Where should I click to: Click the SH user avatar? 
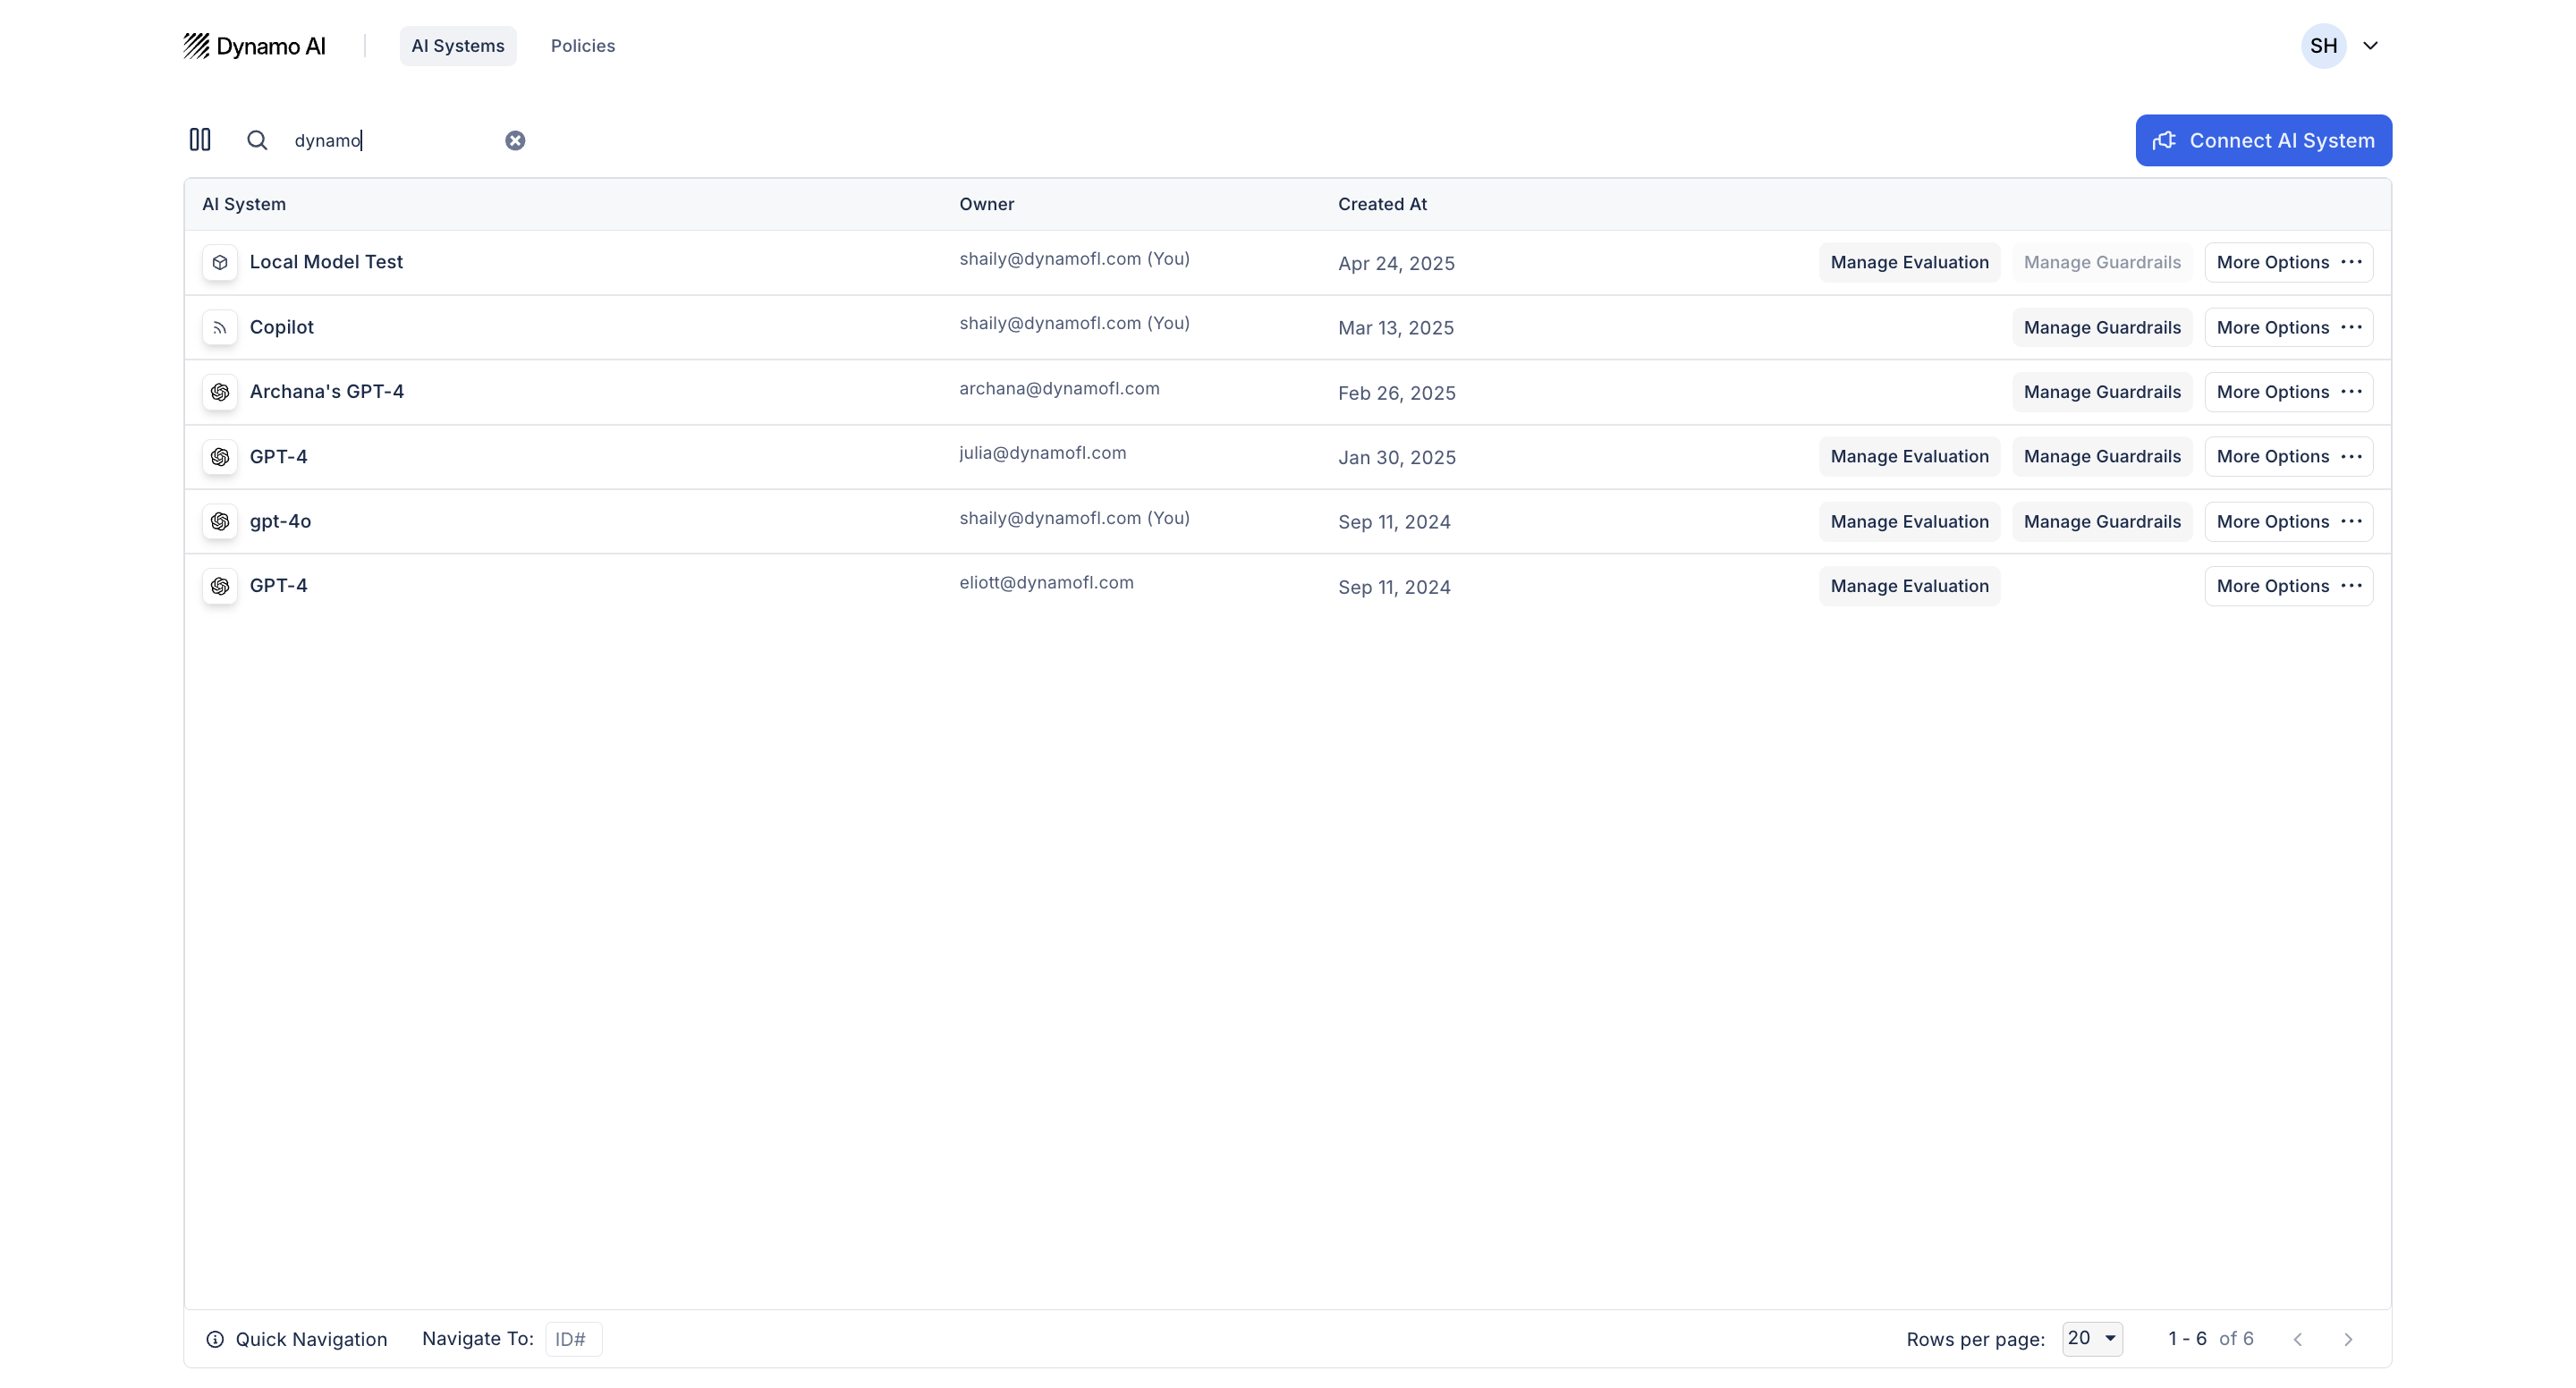tap(2324, 46)
